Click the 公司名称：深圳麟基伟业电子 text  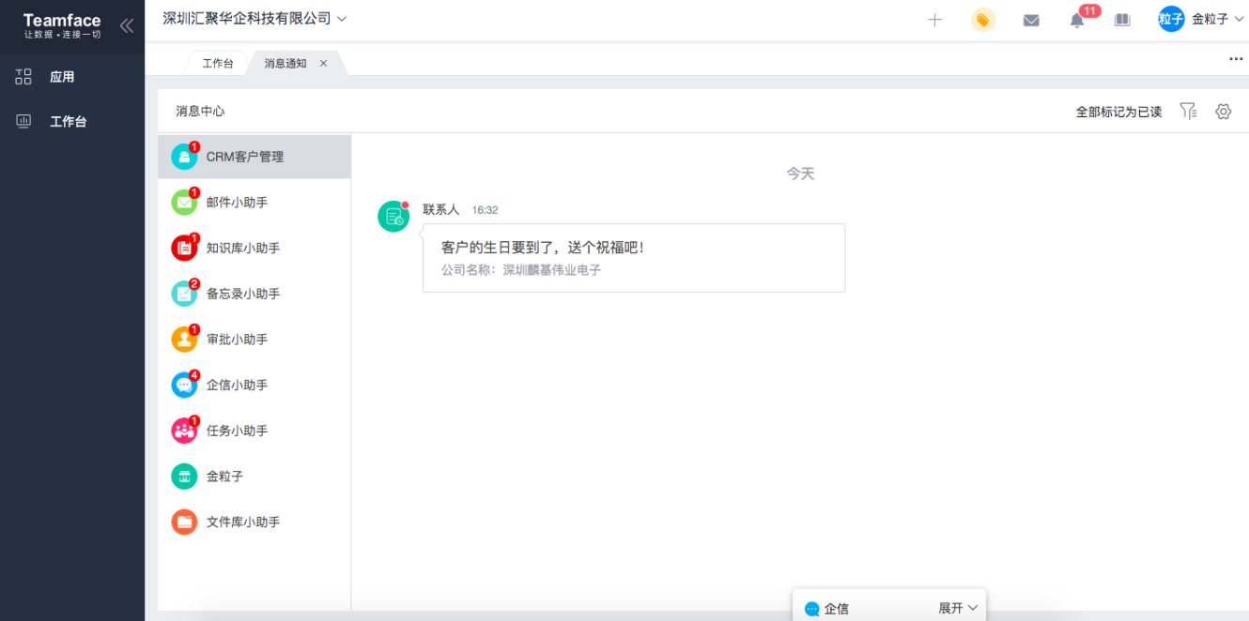[521, 270]
